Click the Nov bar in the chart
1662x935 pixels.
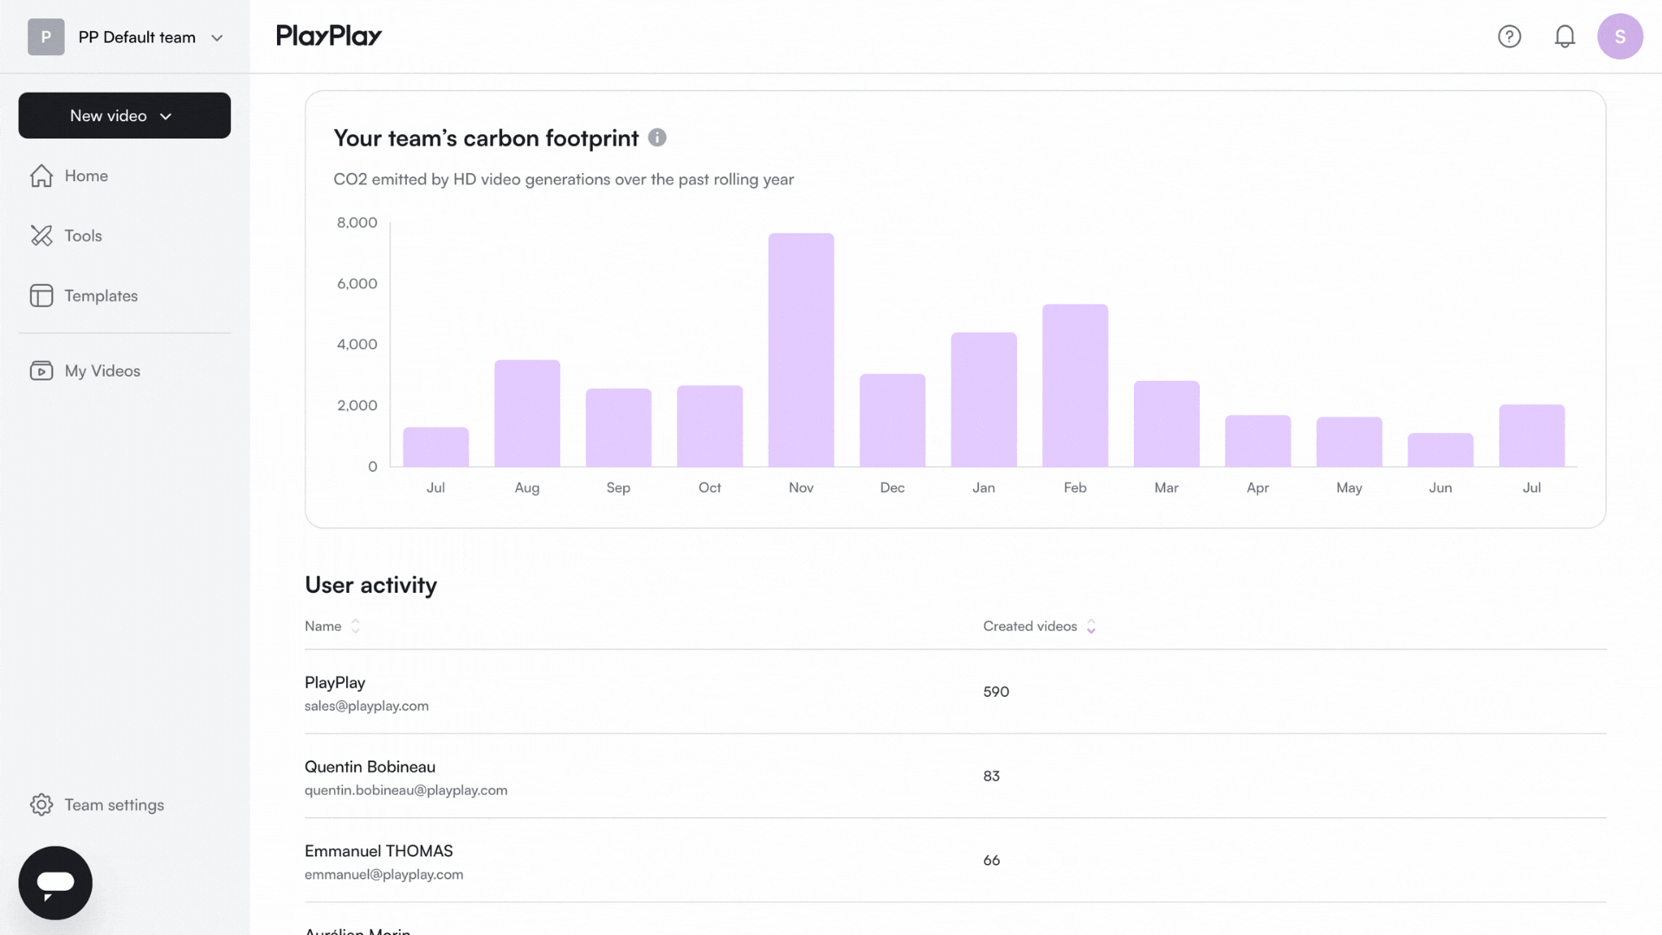802,350
